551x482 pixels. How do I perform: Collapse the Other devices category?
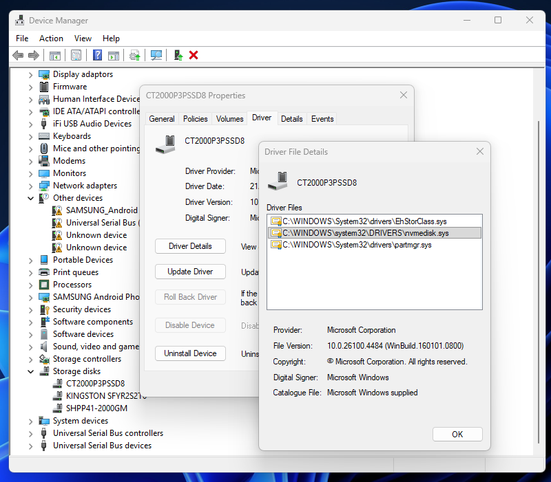point(30,198)
